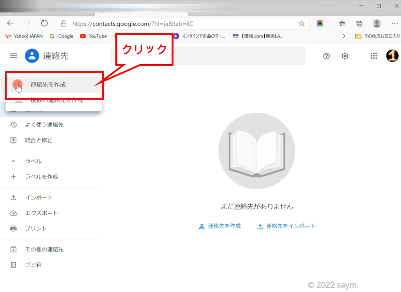Open the hamburger main menu
This screenshot has height=292, width=401.
[x=13, y=56]
